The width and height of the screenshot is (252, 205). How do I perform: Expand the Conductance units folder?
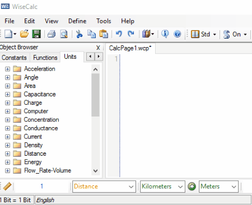coord(7,128)
